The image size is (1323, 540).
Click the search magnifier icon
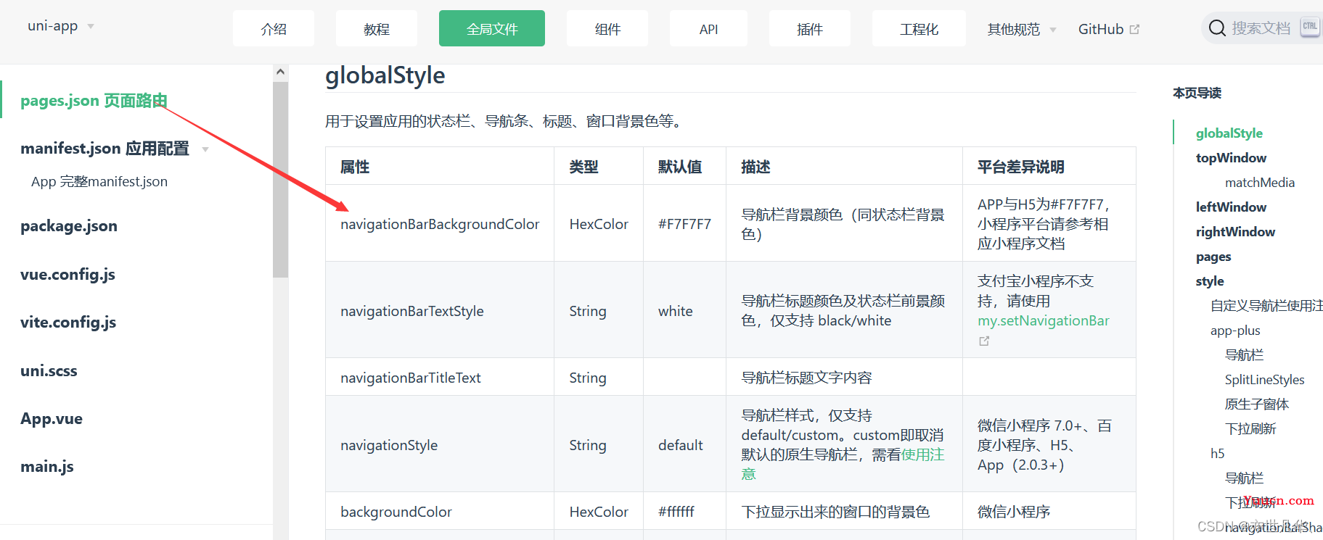tap(1217, 28)
